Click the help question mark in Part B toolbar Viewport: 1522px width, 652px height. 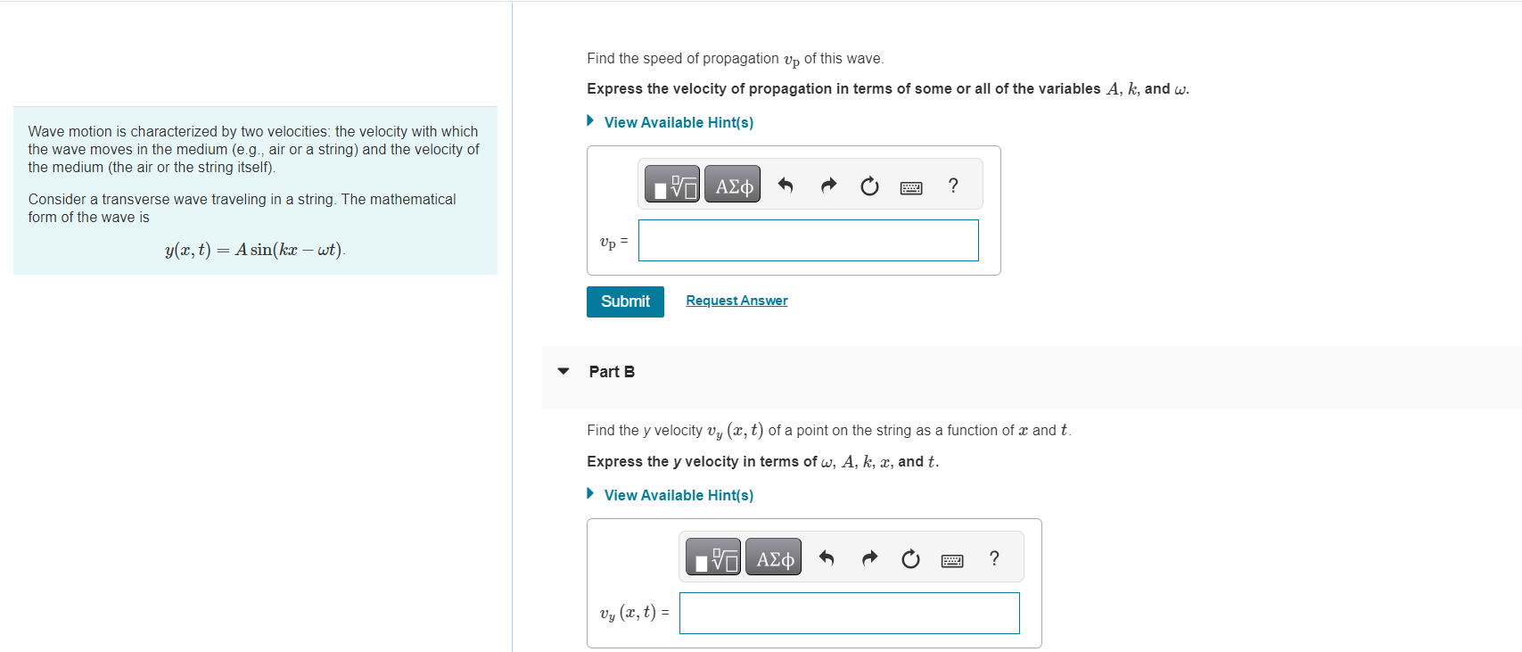[x=993, y=558]
